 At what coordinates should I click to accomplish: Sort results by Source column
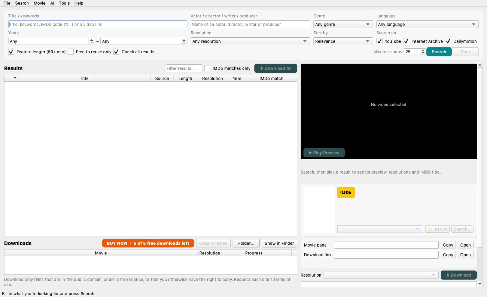point(162,78)
